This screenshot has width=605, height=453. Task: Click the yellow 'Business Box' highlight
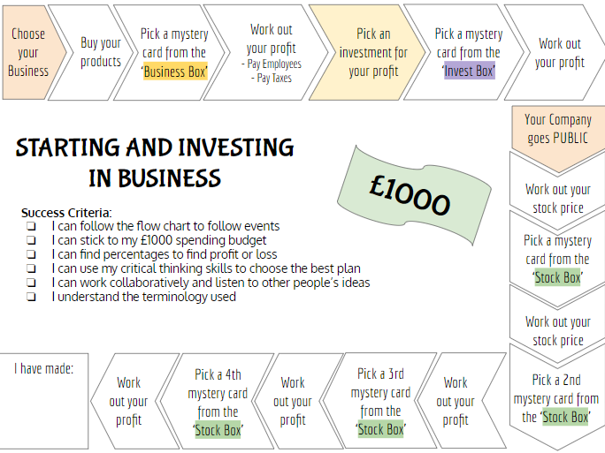pyautogui.click(x=175, y=72)
